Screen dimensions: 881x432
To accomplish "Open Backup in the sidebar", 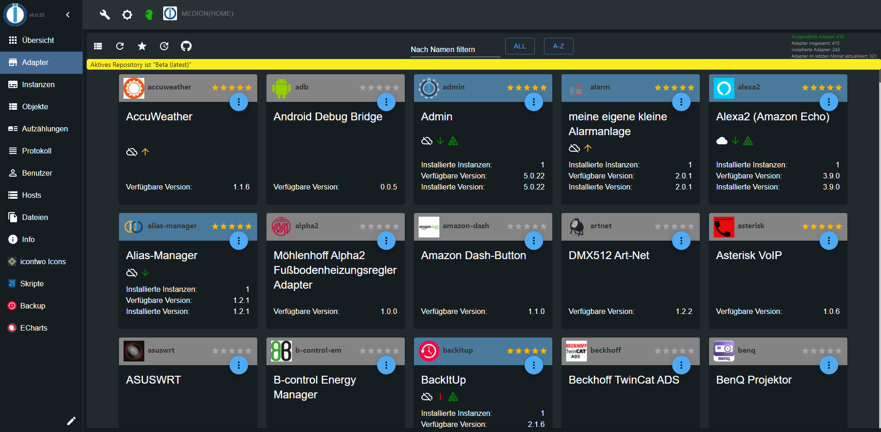I will click(x=41, y=306).
